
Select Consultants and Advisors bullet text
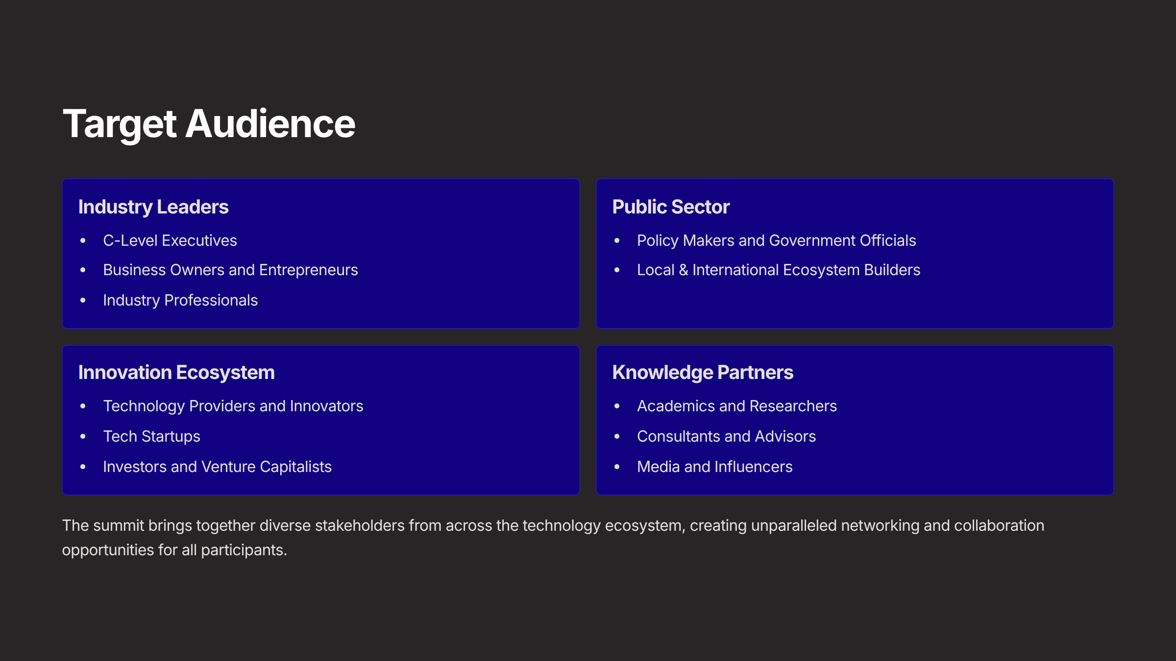(x=726, y=436)
